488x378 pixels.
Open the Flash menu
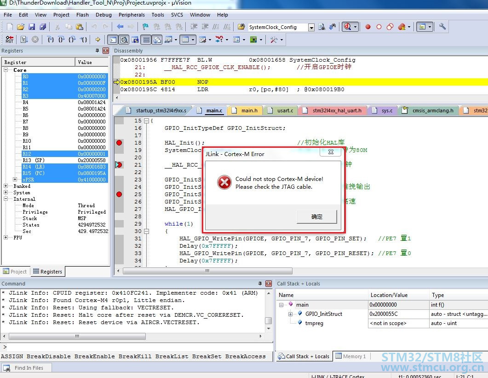(82, 15)
